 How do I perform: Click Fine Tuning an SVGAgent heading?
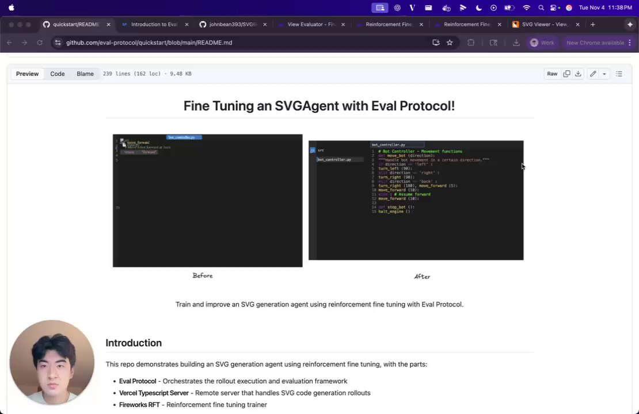(x=319, y=106)
